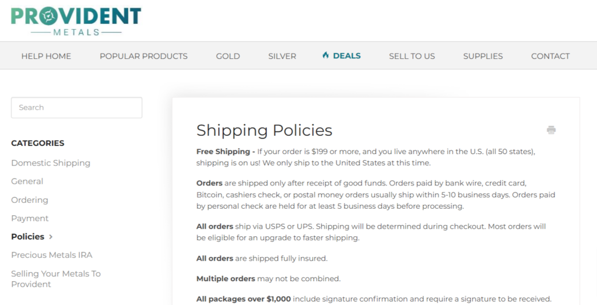Open the Ordering category
The width and height of the screenshot is (597, 305).
click(30, 200)
